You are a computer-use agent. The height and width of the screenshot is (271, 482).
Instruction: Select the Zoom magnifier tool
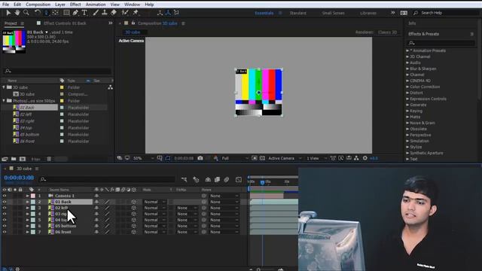(26, 13)
